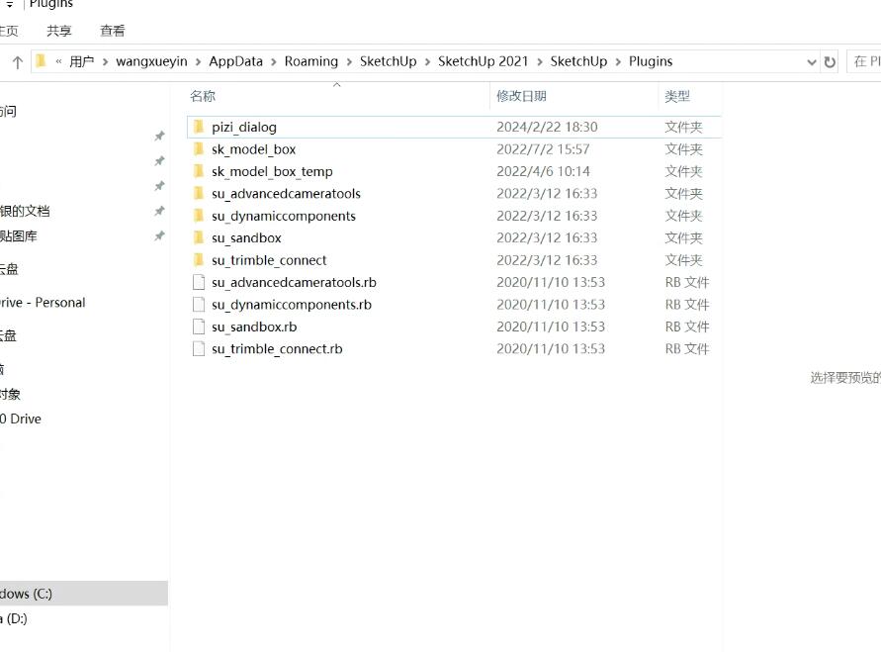Image resolution: width=881 pixels, height=652 pixels.
Task: Sort by 名称 column header
Action: pyautogui.click(x=203, y=96)
